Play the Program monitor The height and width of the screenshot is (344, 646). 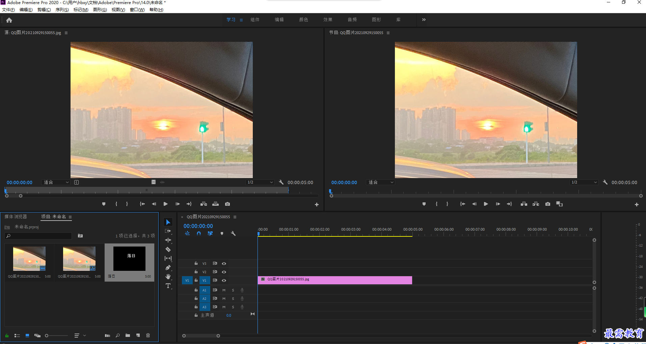point(486,204)
